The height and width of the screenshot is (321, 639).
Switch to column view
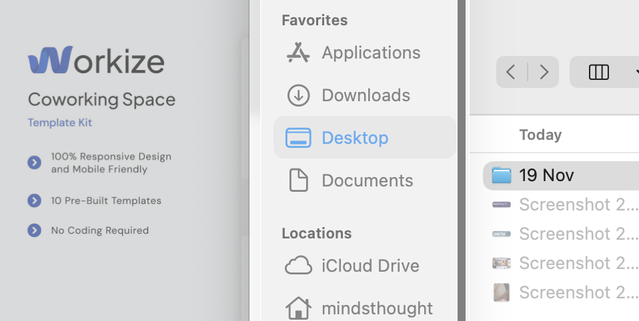click(x=599, y=72)
